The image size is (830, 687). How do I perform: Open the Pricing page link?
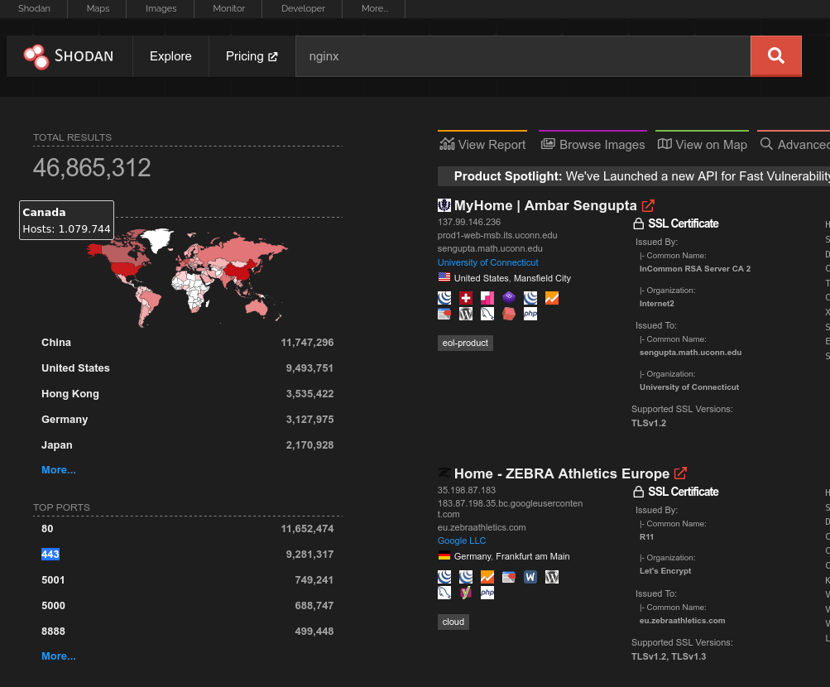(252, 56)
